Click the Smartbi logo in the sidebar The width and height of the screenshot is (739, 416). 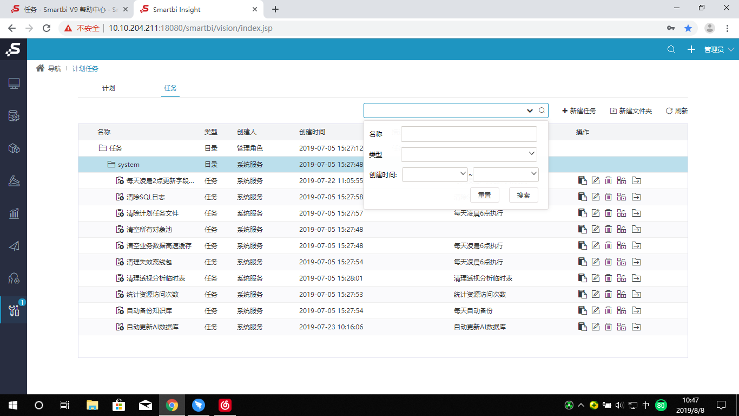pos(13,49)
